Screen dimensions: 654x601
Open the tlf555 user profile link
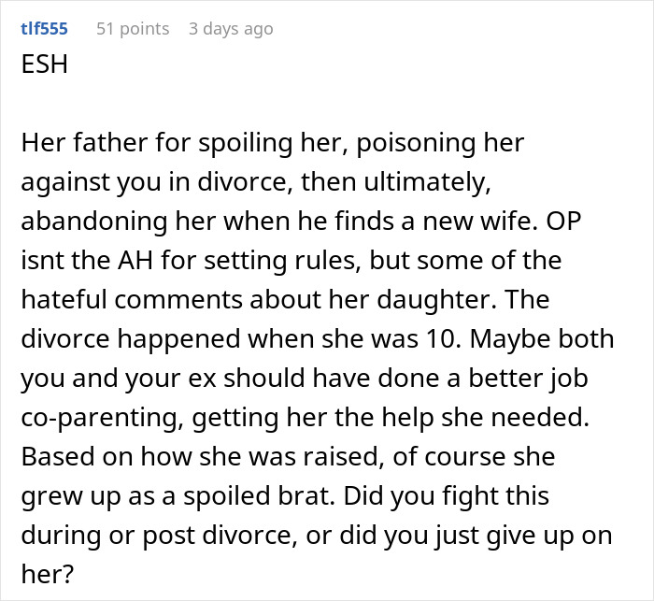coord(44,29)
